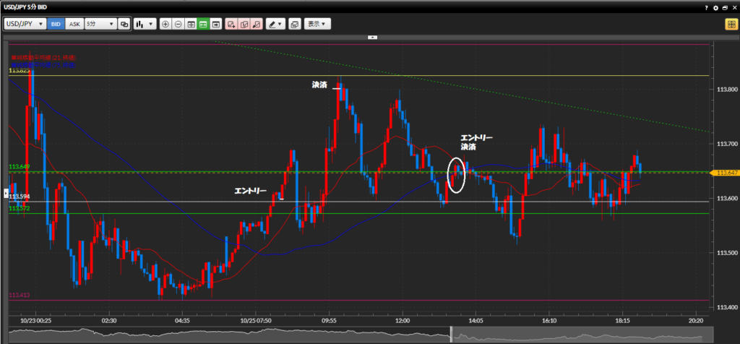Select the BID price toggle
This screenshot has width=740, height=344.
point(56,24)
